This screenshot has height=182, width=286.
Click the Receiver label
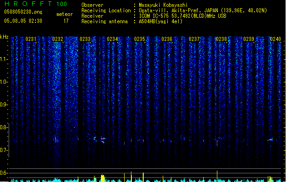click(92, 16)
